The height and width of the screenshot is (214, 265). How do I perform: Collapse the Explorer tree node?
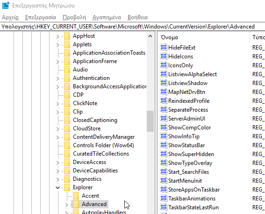pyautogui.click(x=58, y=187)
